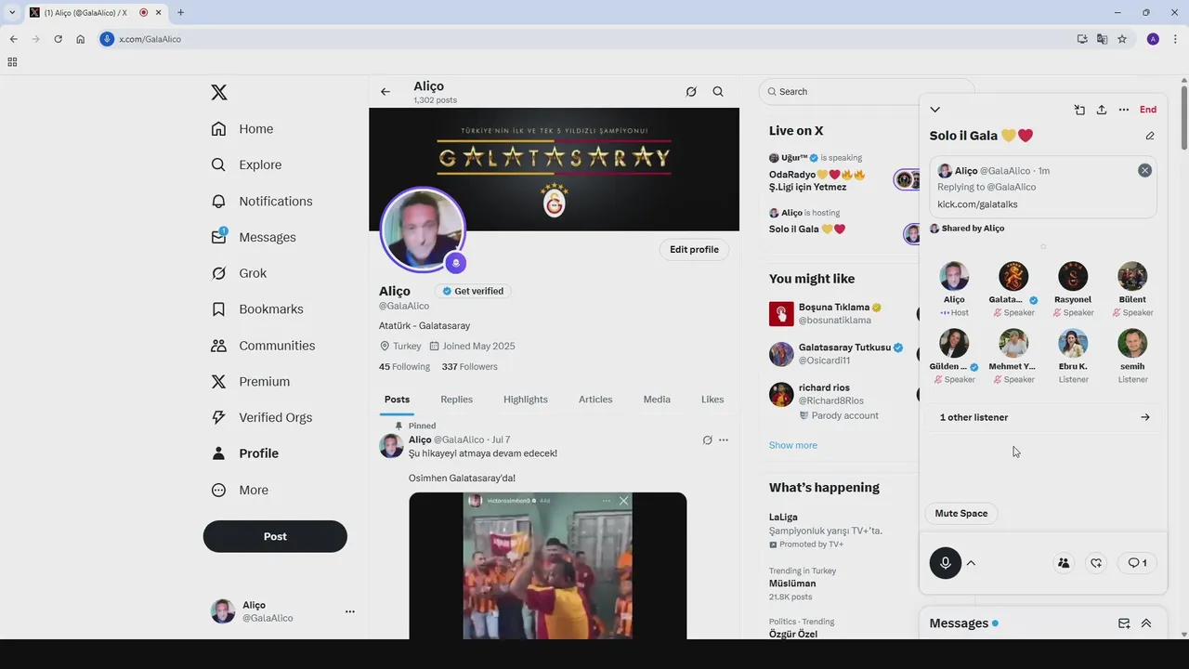Click speaker Bülent avatar in Space
The image size is (1189, 669).
click(x=1132, y=277)
